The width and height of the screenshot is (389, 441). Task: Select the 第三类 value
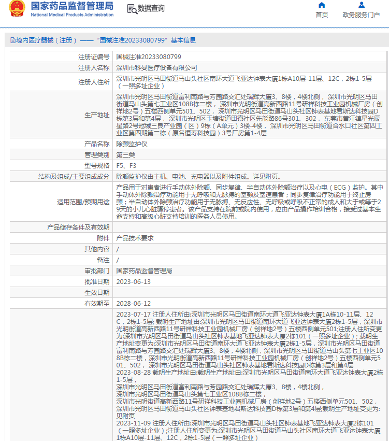pyautogui.click(x=126, y=155)
